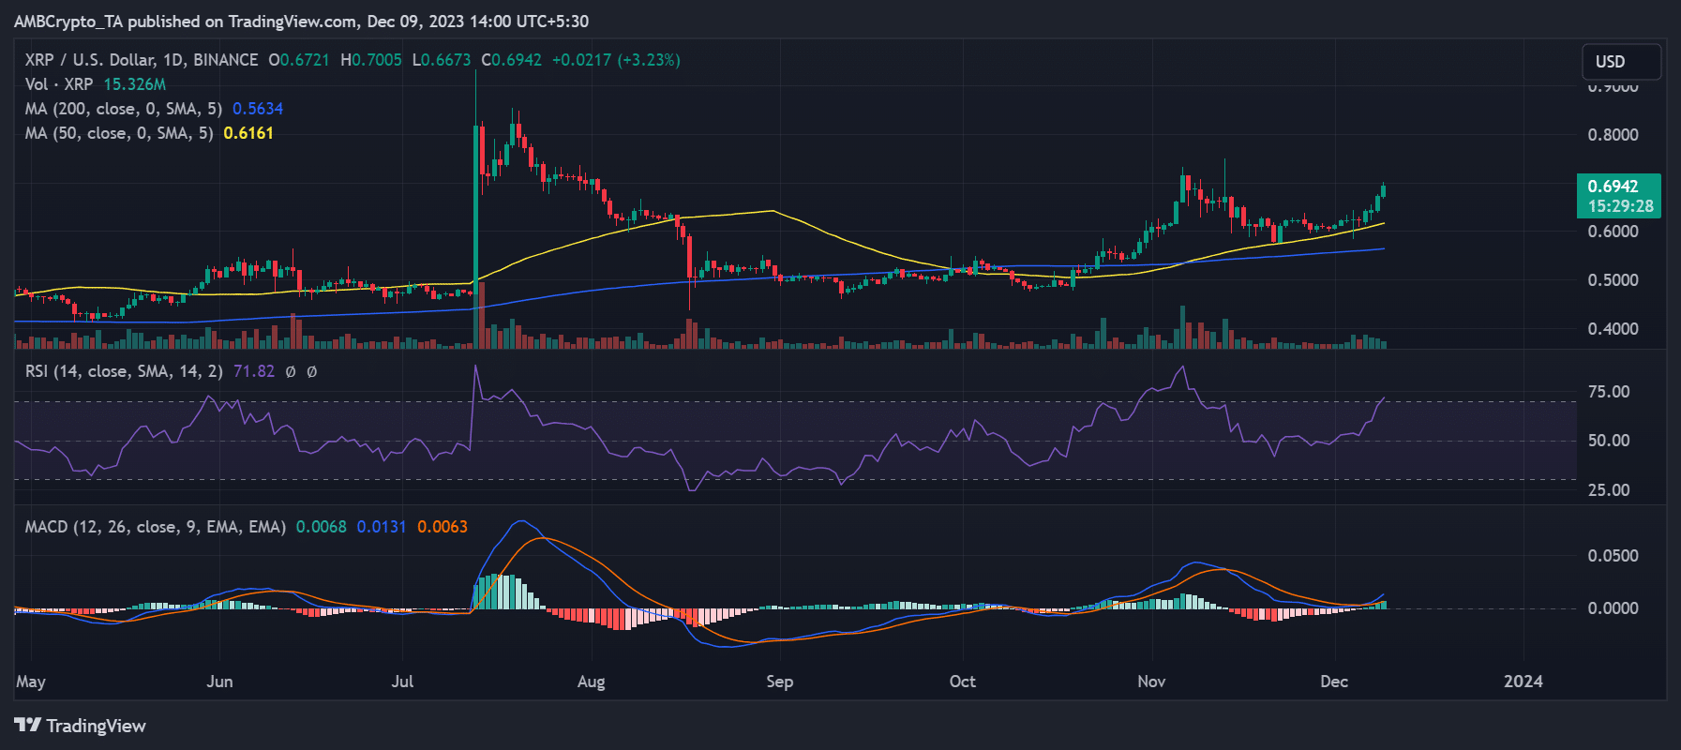Click the 2024 label on time axis

pos(1523,682)
